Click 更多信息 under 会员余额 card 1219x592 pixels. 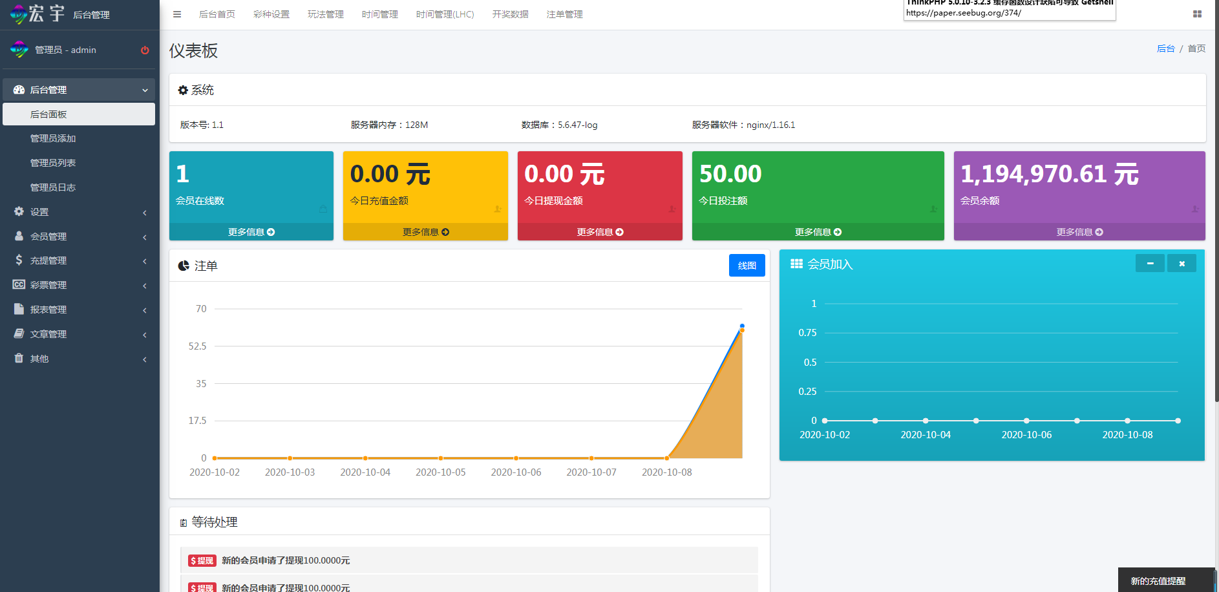tap(1079, 232)
